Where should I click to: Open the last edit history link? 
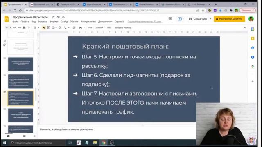pyautogui.click(x=145, y=22)
